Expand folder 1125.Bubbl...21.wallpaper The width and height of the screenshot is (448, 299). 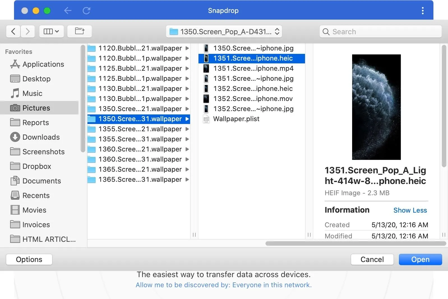coord(187,68)
